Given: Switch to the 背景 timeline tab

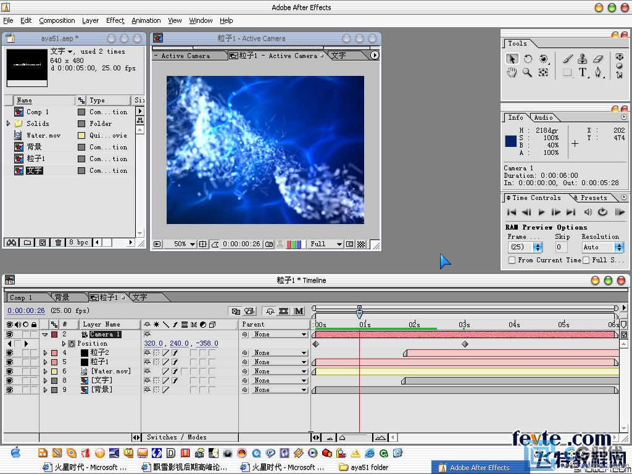Looking at the screenshot, I should (62, 297).
